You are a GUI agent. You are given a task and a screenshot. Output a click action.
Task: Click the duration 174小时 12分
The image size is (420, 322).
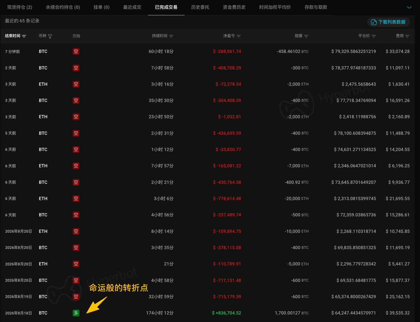160,313
